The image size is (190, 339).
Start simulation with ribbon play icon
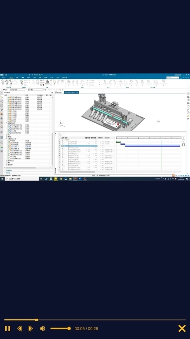tap(33, 81)
